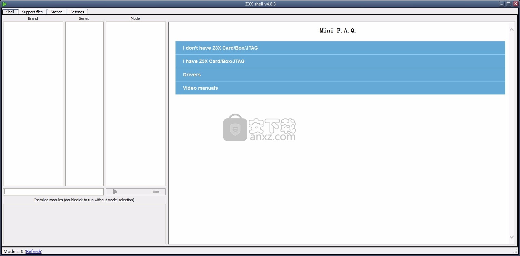Click the Run button
Viewport: 520px width, 256px height.
tap(135, 192)
